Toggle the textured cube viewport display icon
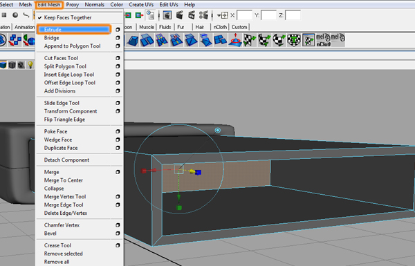Image resolution: width=415 pixels, height=266 pixels. [21, 65]
